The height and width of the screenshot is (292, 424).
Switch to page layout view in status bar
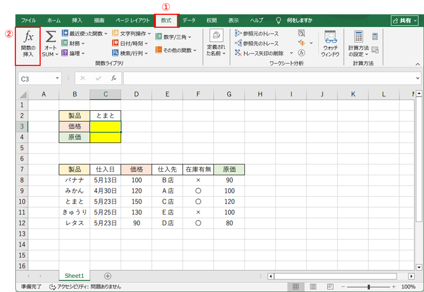coord(313,286)
